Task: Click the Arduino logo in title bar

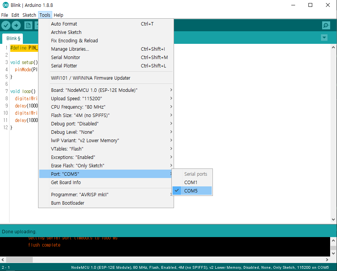Action: [6, 5]
